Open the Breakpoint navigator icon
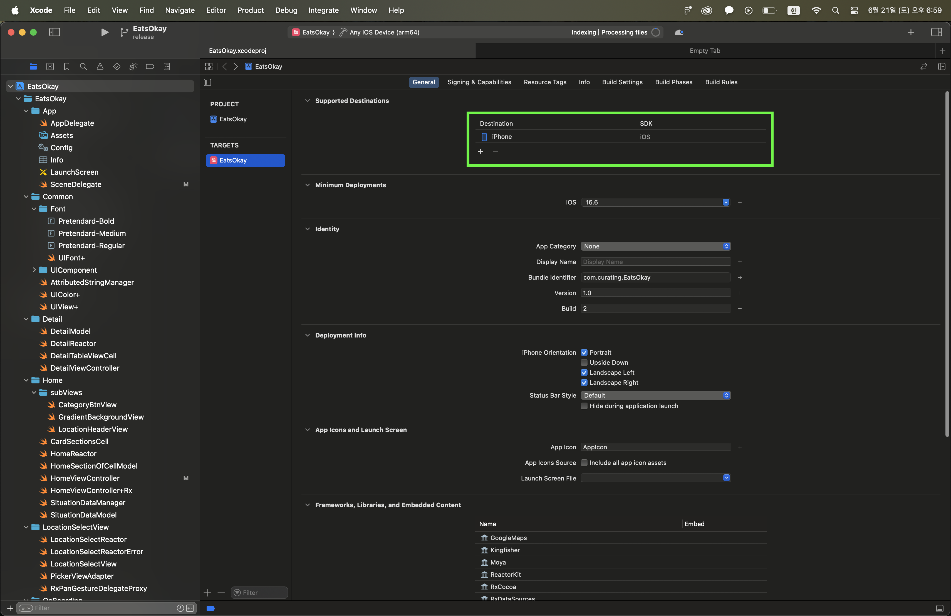 coord(150,67)
